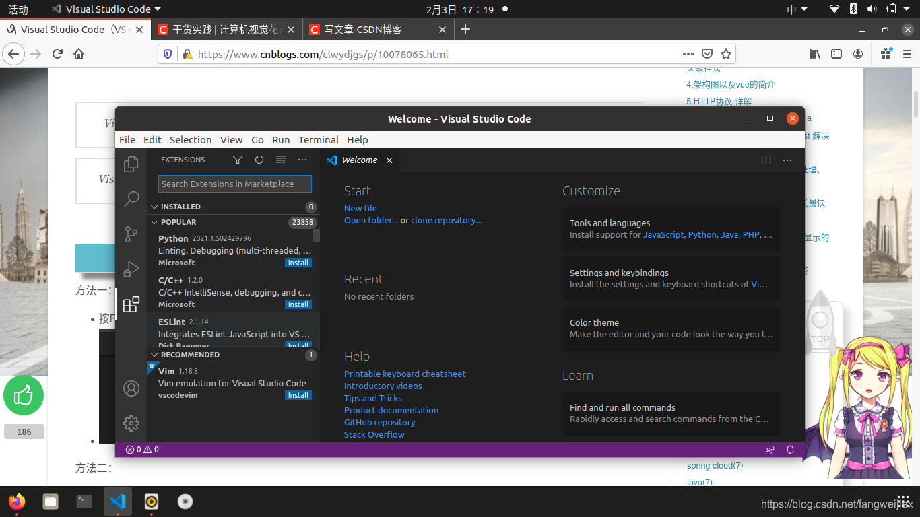Split the editor to the right
This screenshot has height=517, width=920.
click(766, 160)
